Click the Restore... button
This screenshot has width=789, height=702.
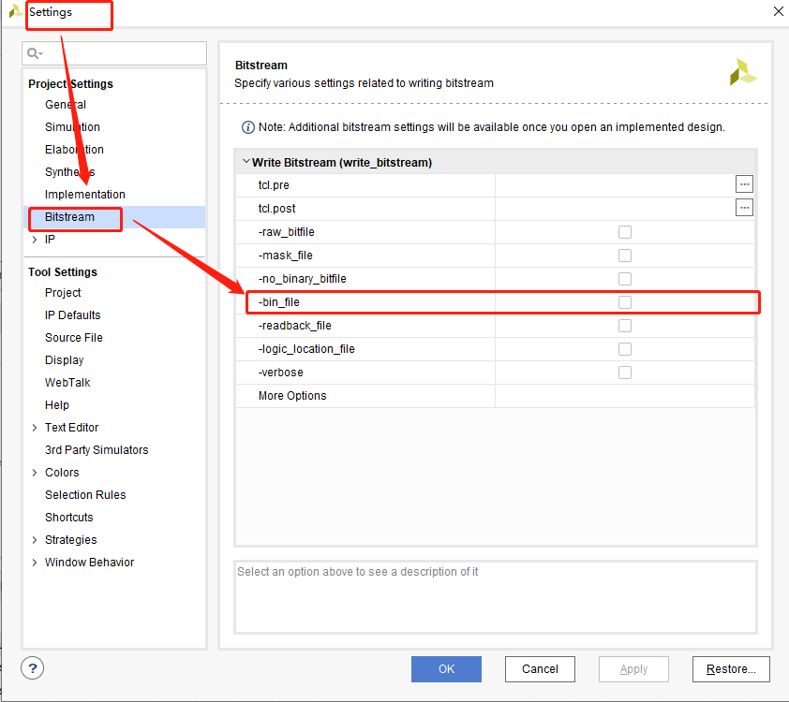click(x=731, y=669)
